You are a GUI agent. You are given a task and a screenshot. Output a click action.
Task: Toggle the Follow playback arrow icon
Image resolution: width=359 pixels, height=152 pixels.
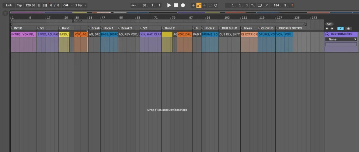133,5
